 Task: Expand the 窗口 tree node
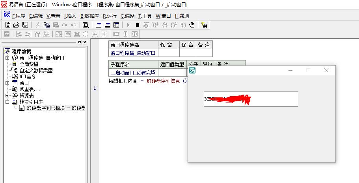7,83
